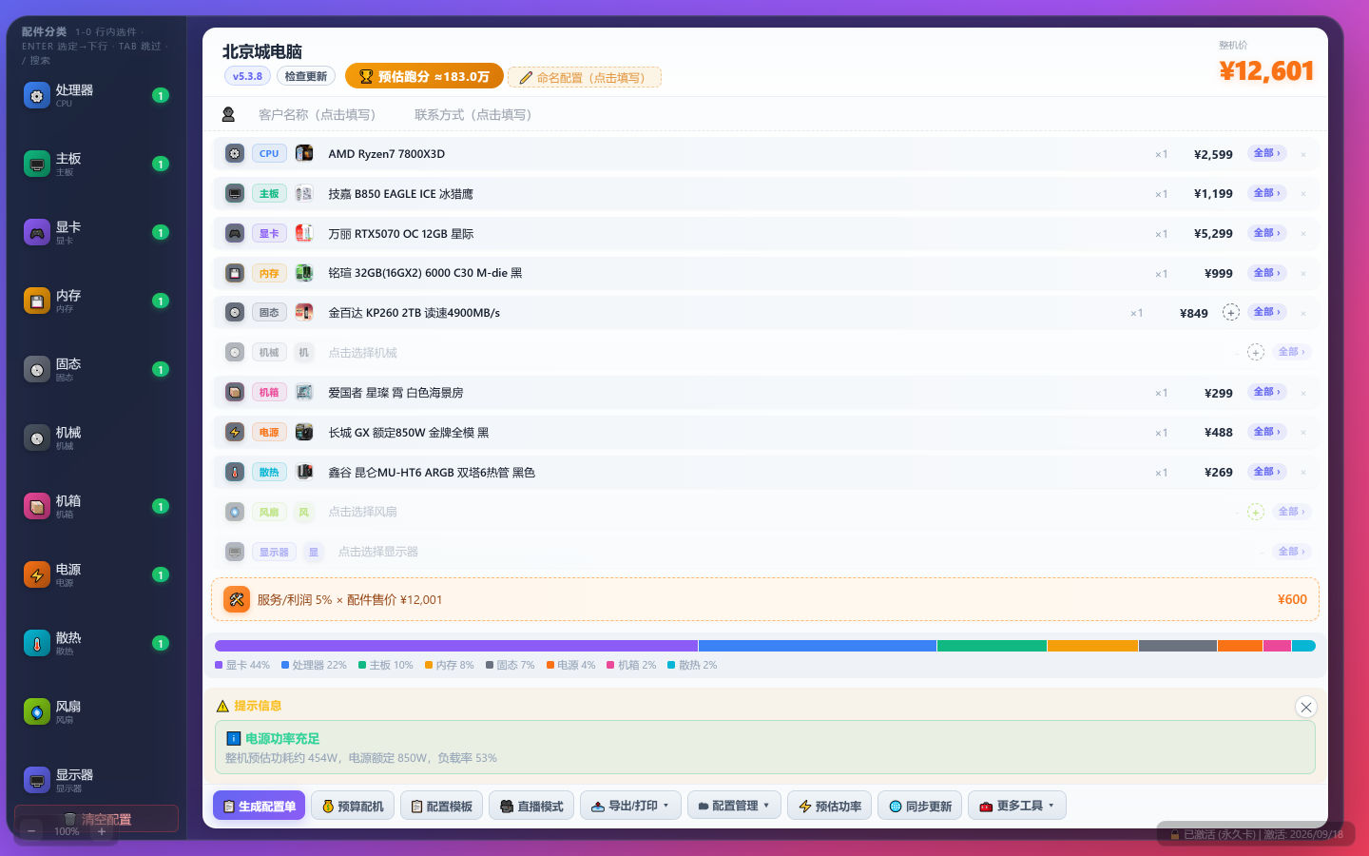Screen dimensions: 1369x856
Task: Remove the 长城 GX power supply row
Action: click(x=1303, y=433)
